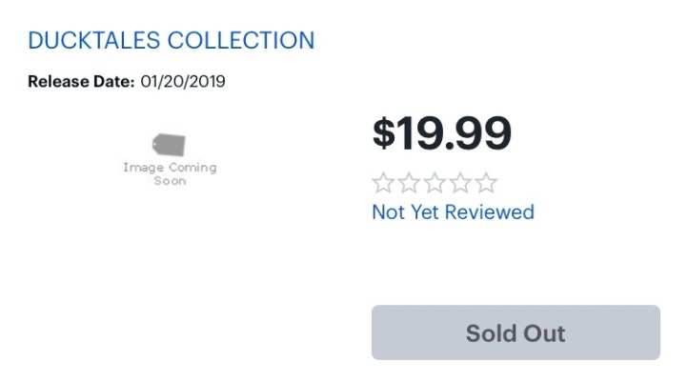The image size is (688, 382).
Task: Click the $19.99 price text
Action: coord(442,133)
